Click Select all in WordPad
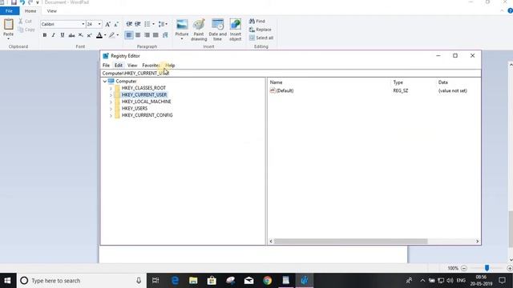Screen dimensions: 513x288 click(261, 38)
